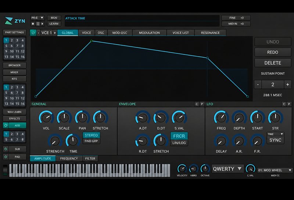Click the VIBRO knob
294x200 pixels.
(194, 169)
